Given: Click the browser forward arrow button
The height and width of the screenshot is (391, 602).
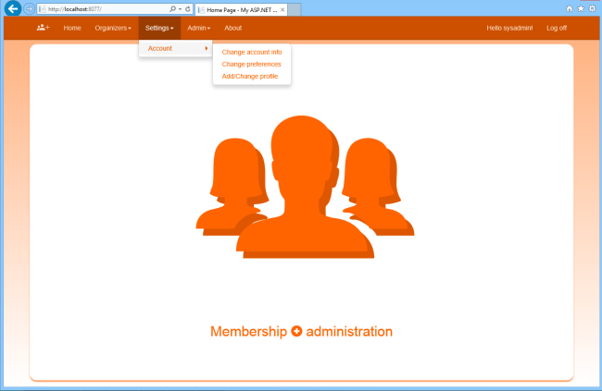Looking at the screenshot, I should (30, 8).
